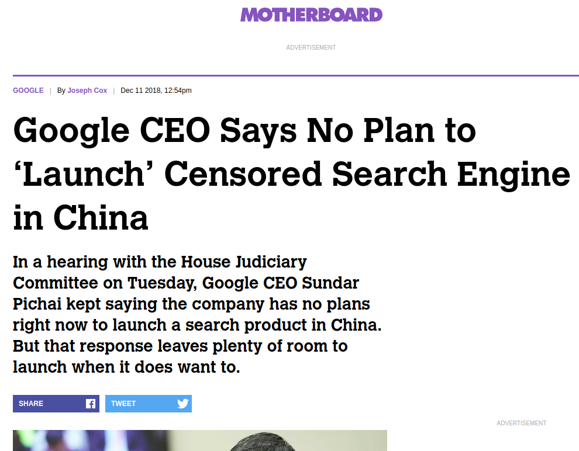
Task: Click the right sidebar ADVERTISEMENT label
Action: [522, 423]
